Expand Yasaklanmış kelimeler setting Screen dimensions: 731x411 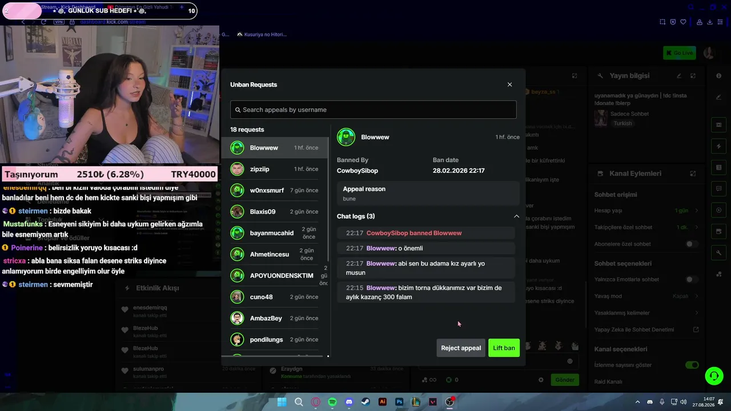[x=646, y=313]
